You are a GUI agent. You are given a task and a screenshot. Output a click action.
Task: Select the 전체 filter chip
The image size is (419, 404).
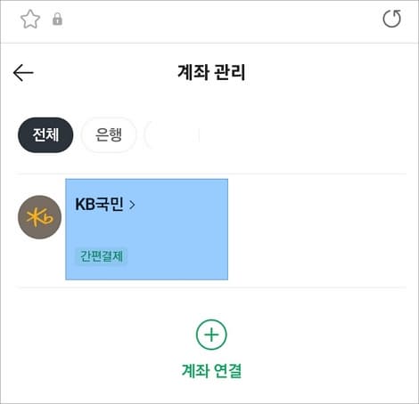coord(45,135)
